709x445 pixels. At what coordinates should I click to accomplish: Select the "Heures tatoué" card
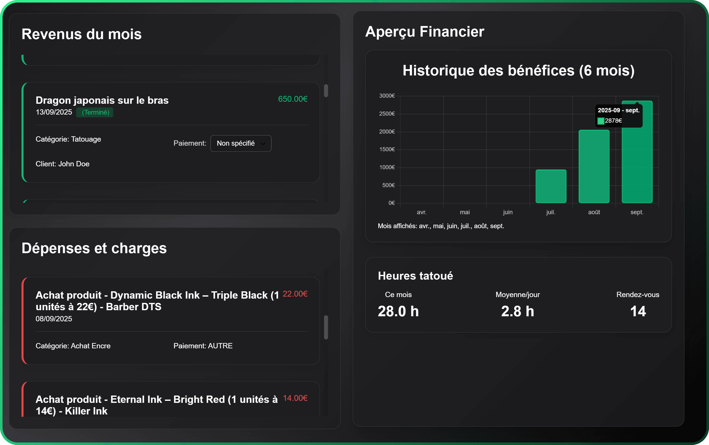(x=415, y=276)
